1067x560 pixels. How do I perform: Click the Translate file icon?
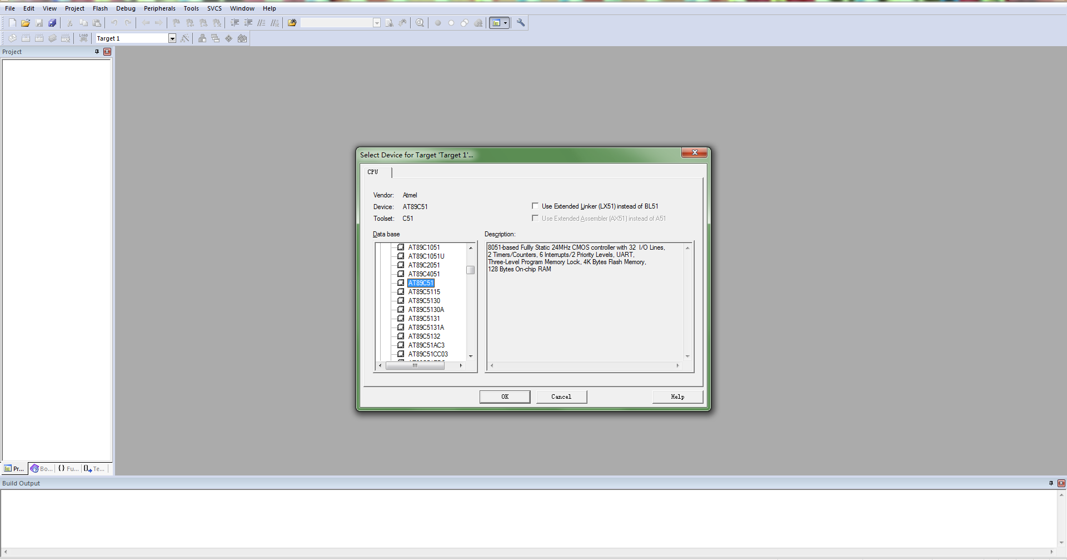12,38
